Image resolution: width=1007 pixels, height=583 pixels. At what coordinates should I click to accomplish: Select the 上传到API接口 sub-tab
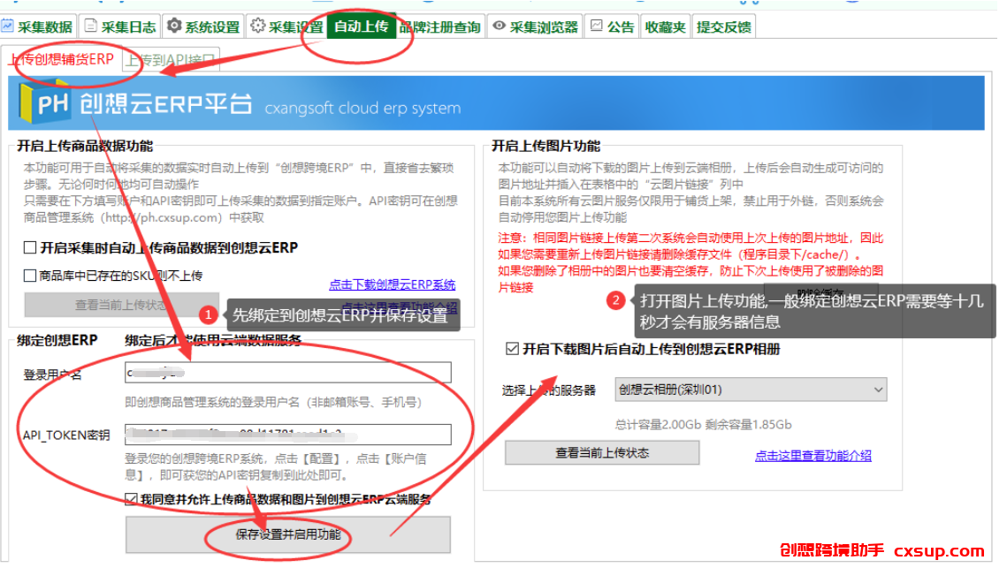170,60
